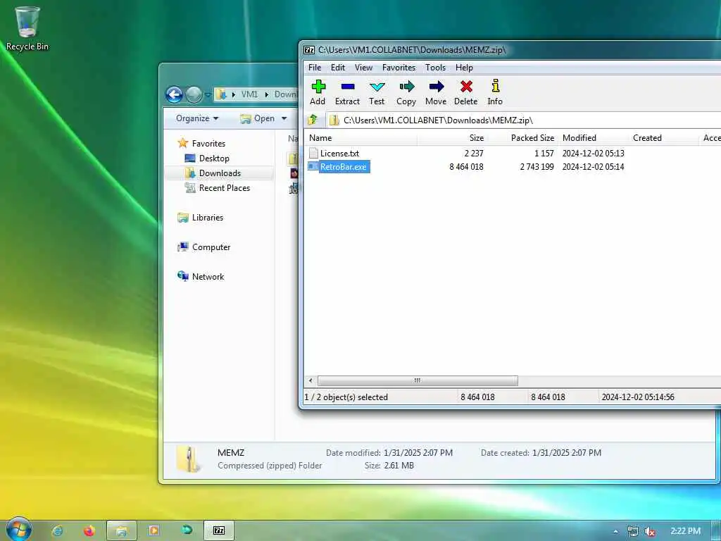Viewport: 721px width, 541px height.
Task: Select Downloads in Explorer navigation pane
Action: (220, 173)
